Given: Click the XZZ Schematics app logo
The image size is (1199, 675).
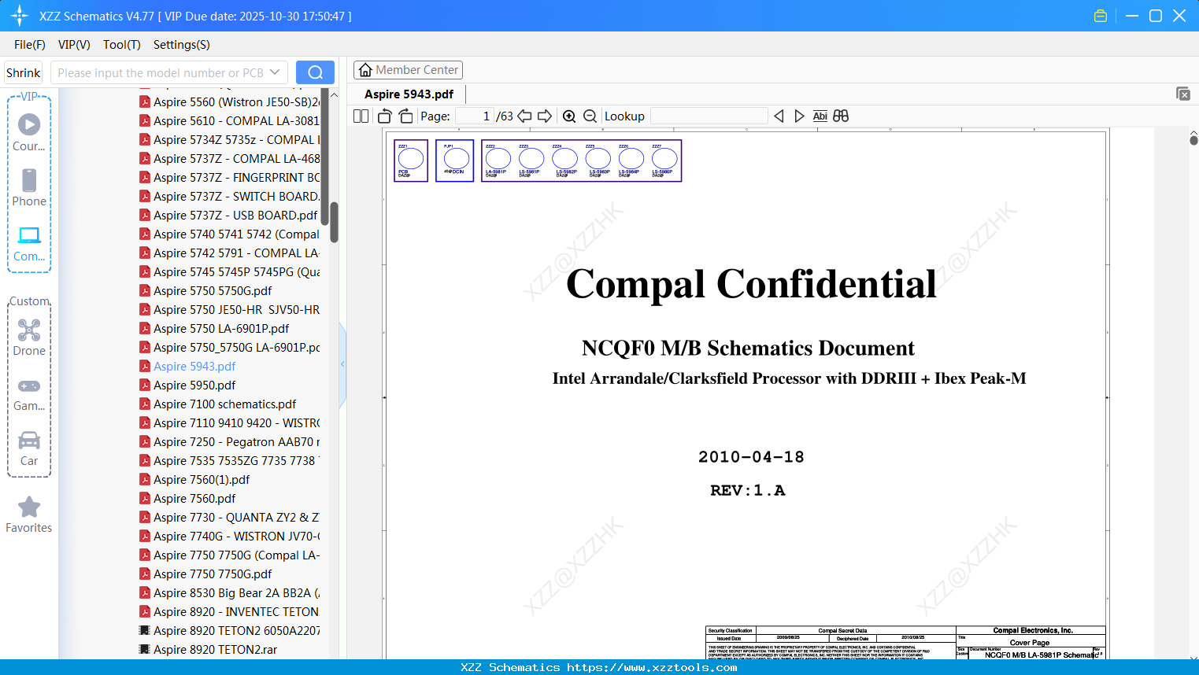Looking at the screenshot, I should [20, 16].
